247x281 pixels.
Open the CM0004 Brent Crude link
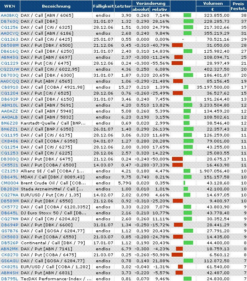coord(10,183)
